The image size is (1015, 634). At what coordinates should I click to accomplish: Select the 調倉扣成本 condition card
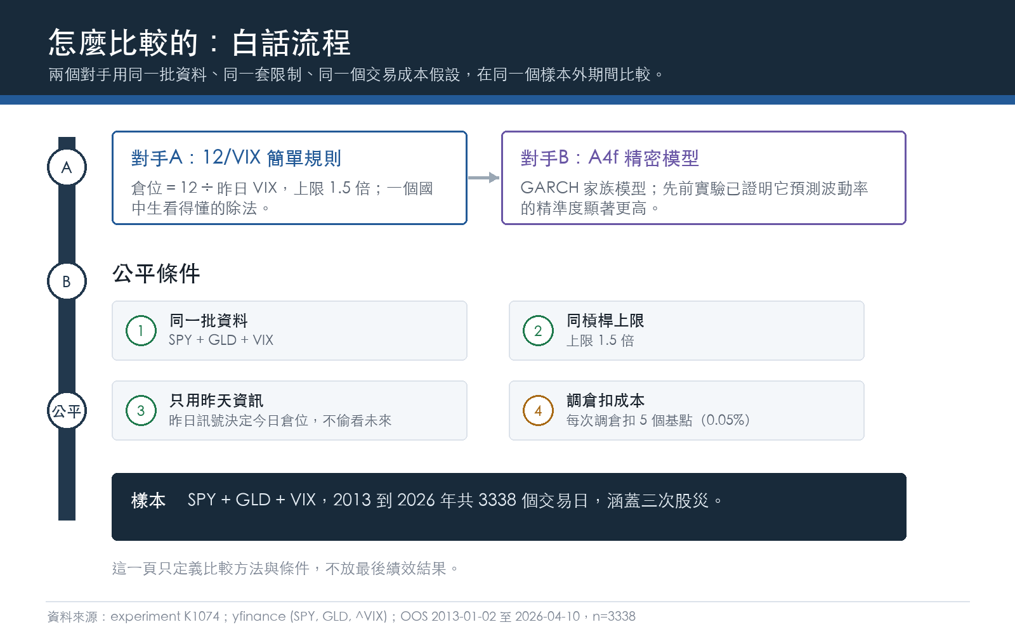pyautogui.click(x=686, y=410)
